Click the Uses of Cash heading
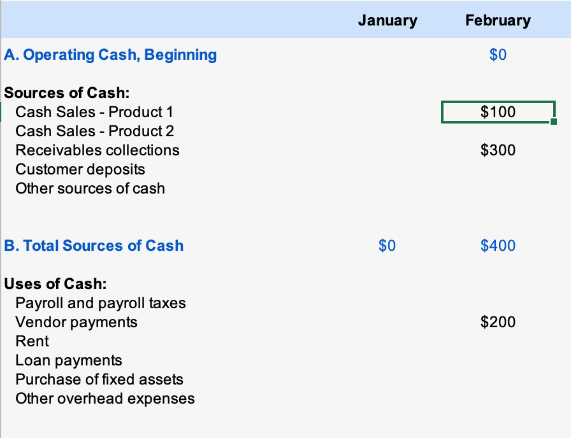This screenshot has height=438, width=571. (x=55, y=284)
